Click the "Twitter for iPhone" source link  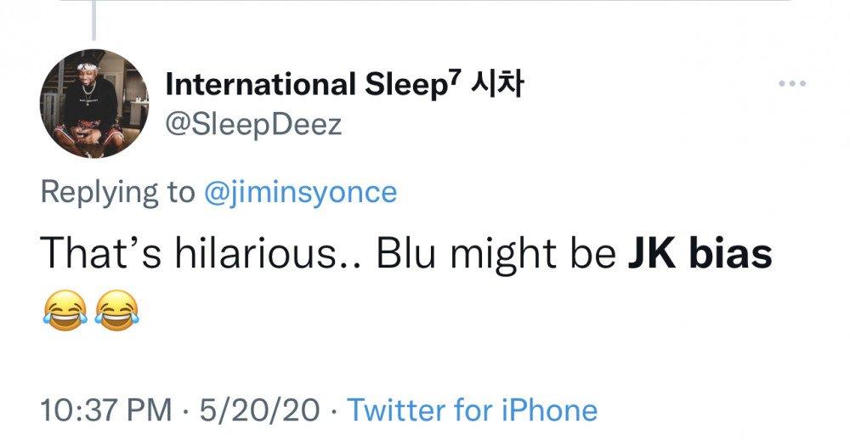tap(473, 411)
